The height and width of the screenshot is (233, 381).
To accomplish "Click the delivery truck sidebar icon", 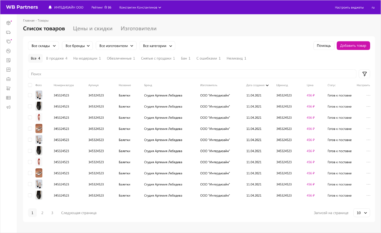I will (8, 32).
